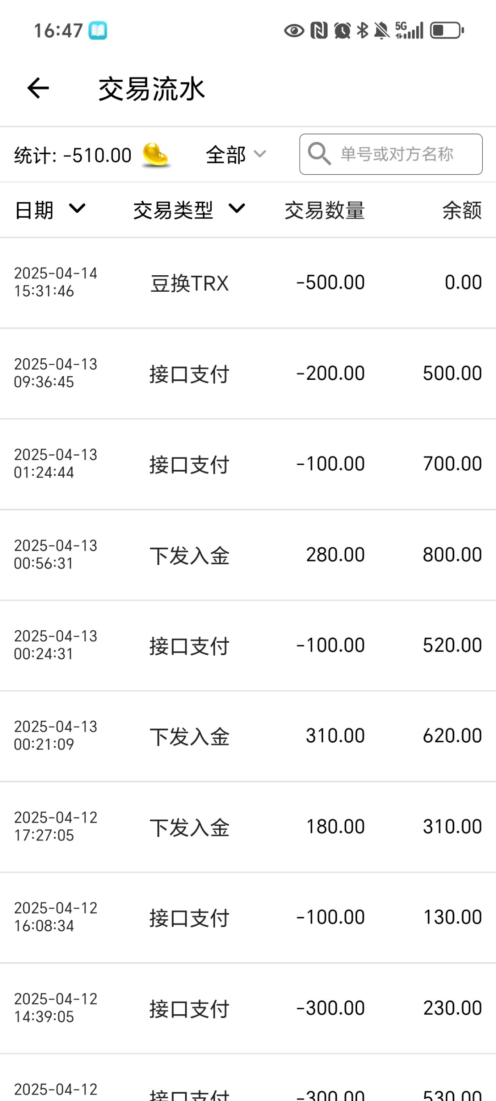The height and width of the screenshot is (1101, 496).
Task: Tap the alarm clock status icon
Action: (x=342, y=31)
